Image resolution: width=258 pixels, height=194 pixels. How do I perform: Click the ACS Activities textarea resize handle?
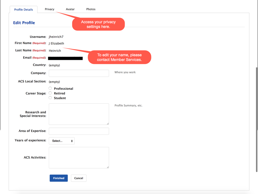[108, 167]
